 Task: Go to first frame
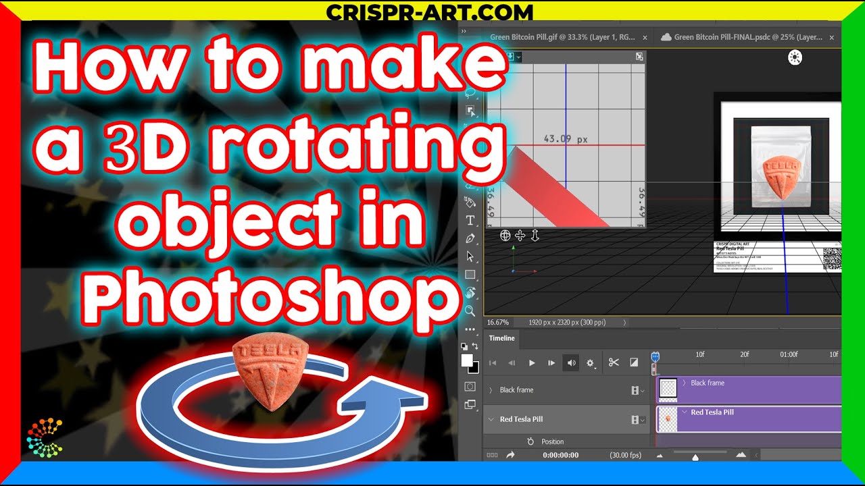pos(493,362)
